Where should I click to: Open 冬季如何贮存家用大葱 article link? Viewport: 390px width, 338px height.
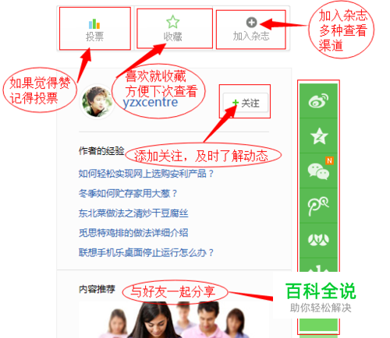[128, 193]
